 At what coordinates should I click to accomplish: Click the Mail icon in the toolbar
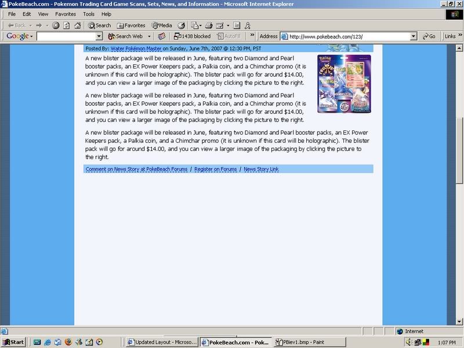(x=194, y=26)
